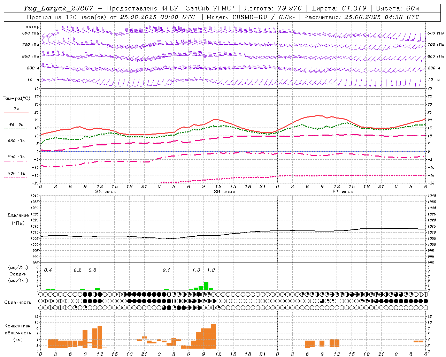Select the 'Давление' pressure panel label
Viewport: 446px width, 357px height.
18,215
